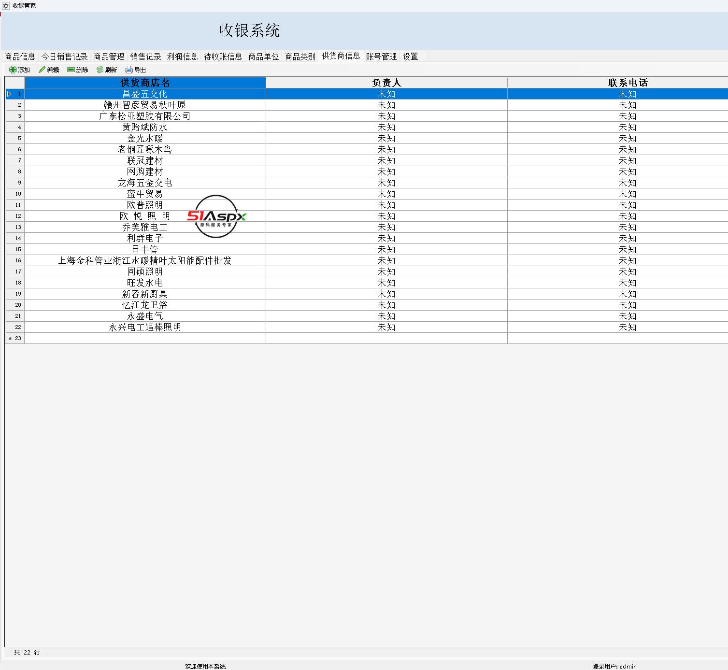Screen dimensions: 728x670
Task: Click the Refresh arrows icon
Action: click(100, 70)
